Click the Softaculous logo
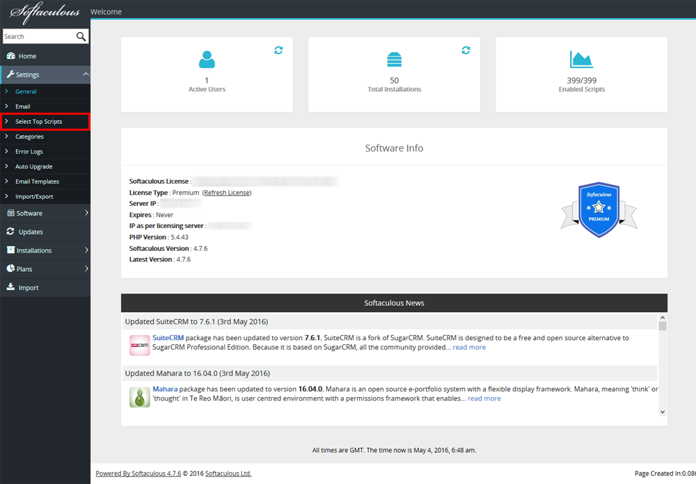 pos(45,13)
